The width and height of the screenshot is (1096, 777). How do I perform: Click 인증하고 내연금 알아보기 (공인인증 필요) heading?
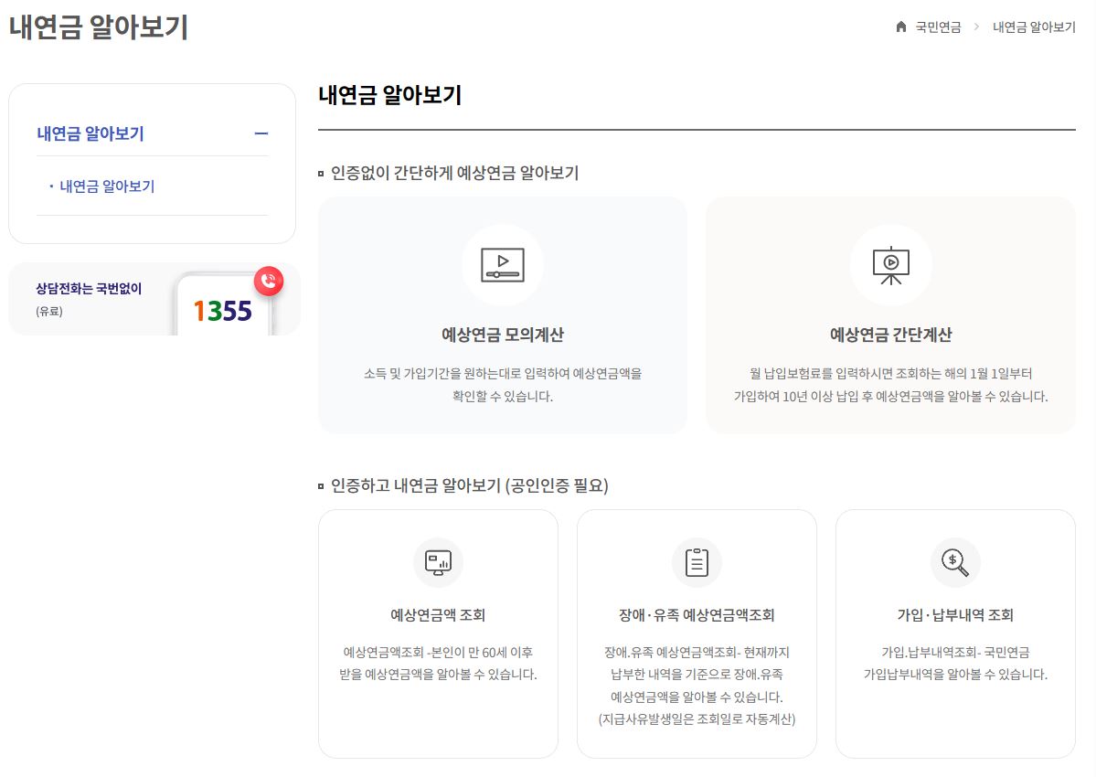point(469,485)
